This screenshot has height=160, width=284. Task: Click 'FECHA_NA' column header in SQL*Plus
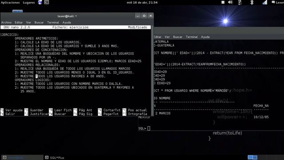(261, 106)
